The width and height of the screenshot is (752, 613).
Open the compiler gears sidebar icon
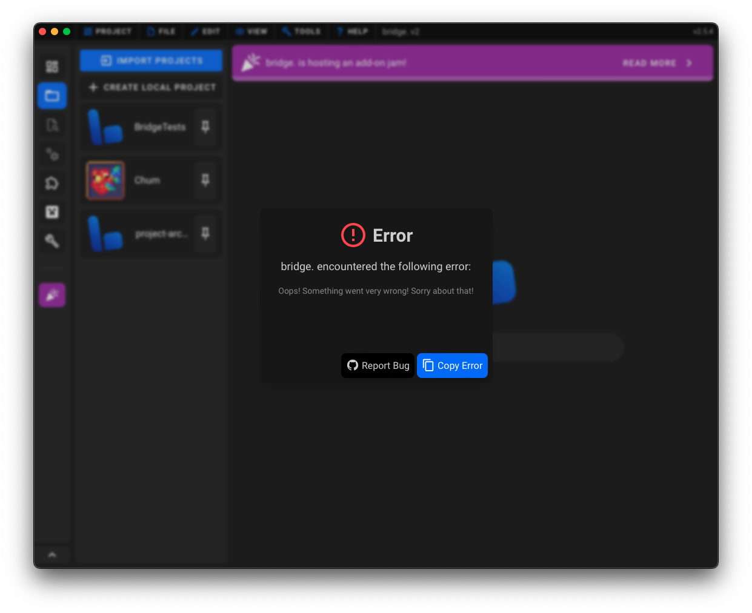point(52,154)
